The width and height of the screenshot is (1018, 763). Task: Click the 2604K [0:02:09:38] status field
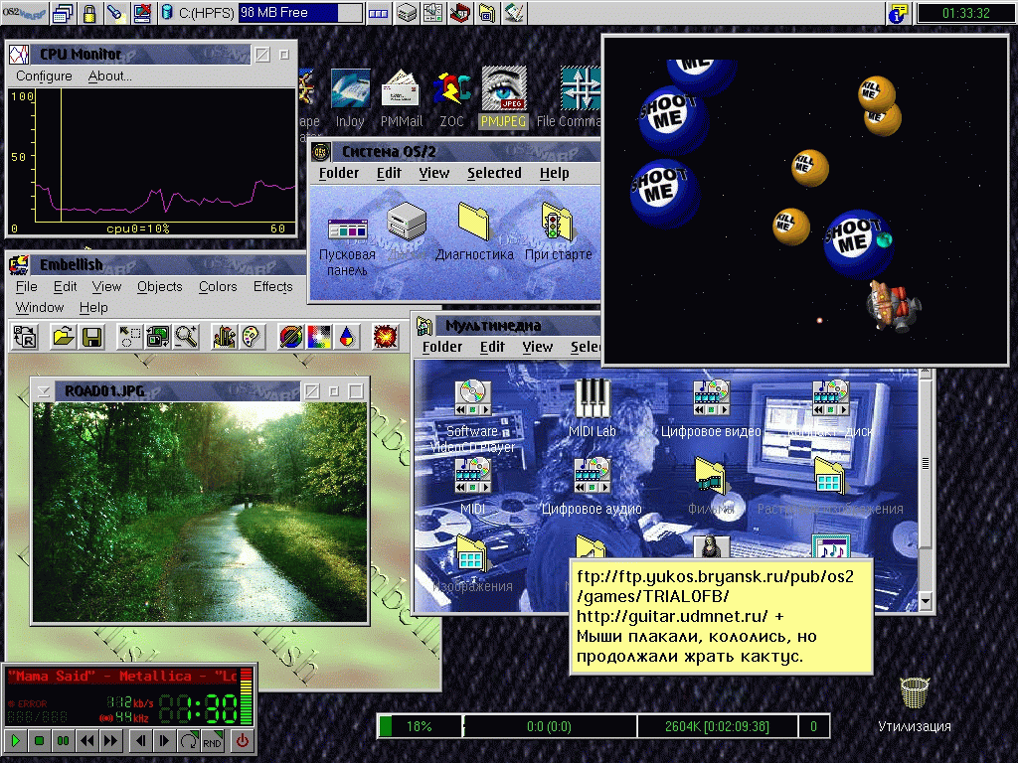[x=717, y=726]
